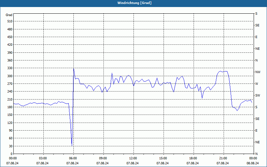This screenshot has width=267, height=167.
Task: Click the 360 y-axis value
Action: point(10,60)
